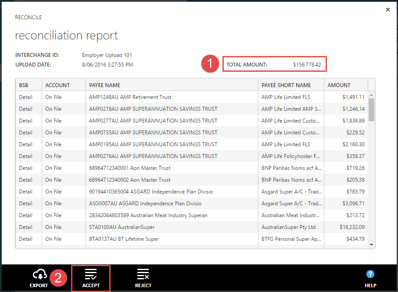Click the Employer Upload 101 interchange ID
The image size is (398, 292).
[x=107, y=55]
